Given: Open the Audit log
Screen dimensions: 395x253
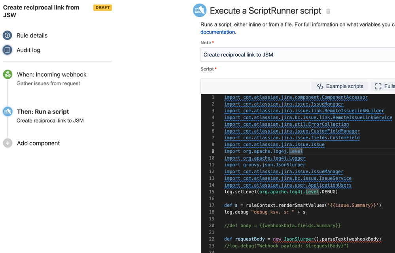Looking at the screenshot, I should [x=28, y=50].
